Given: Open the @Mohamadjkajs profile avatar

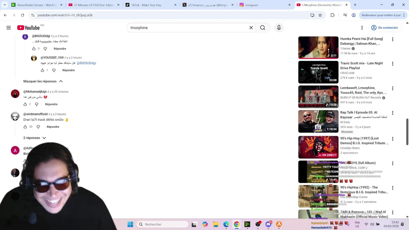Looking at the screenshot, I should [x=15, y=94].
